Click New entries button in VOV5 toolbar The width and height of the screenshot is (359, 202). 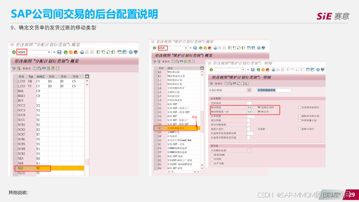[26, 69]
